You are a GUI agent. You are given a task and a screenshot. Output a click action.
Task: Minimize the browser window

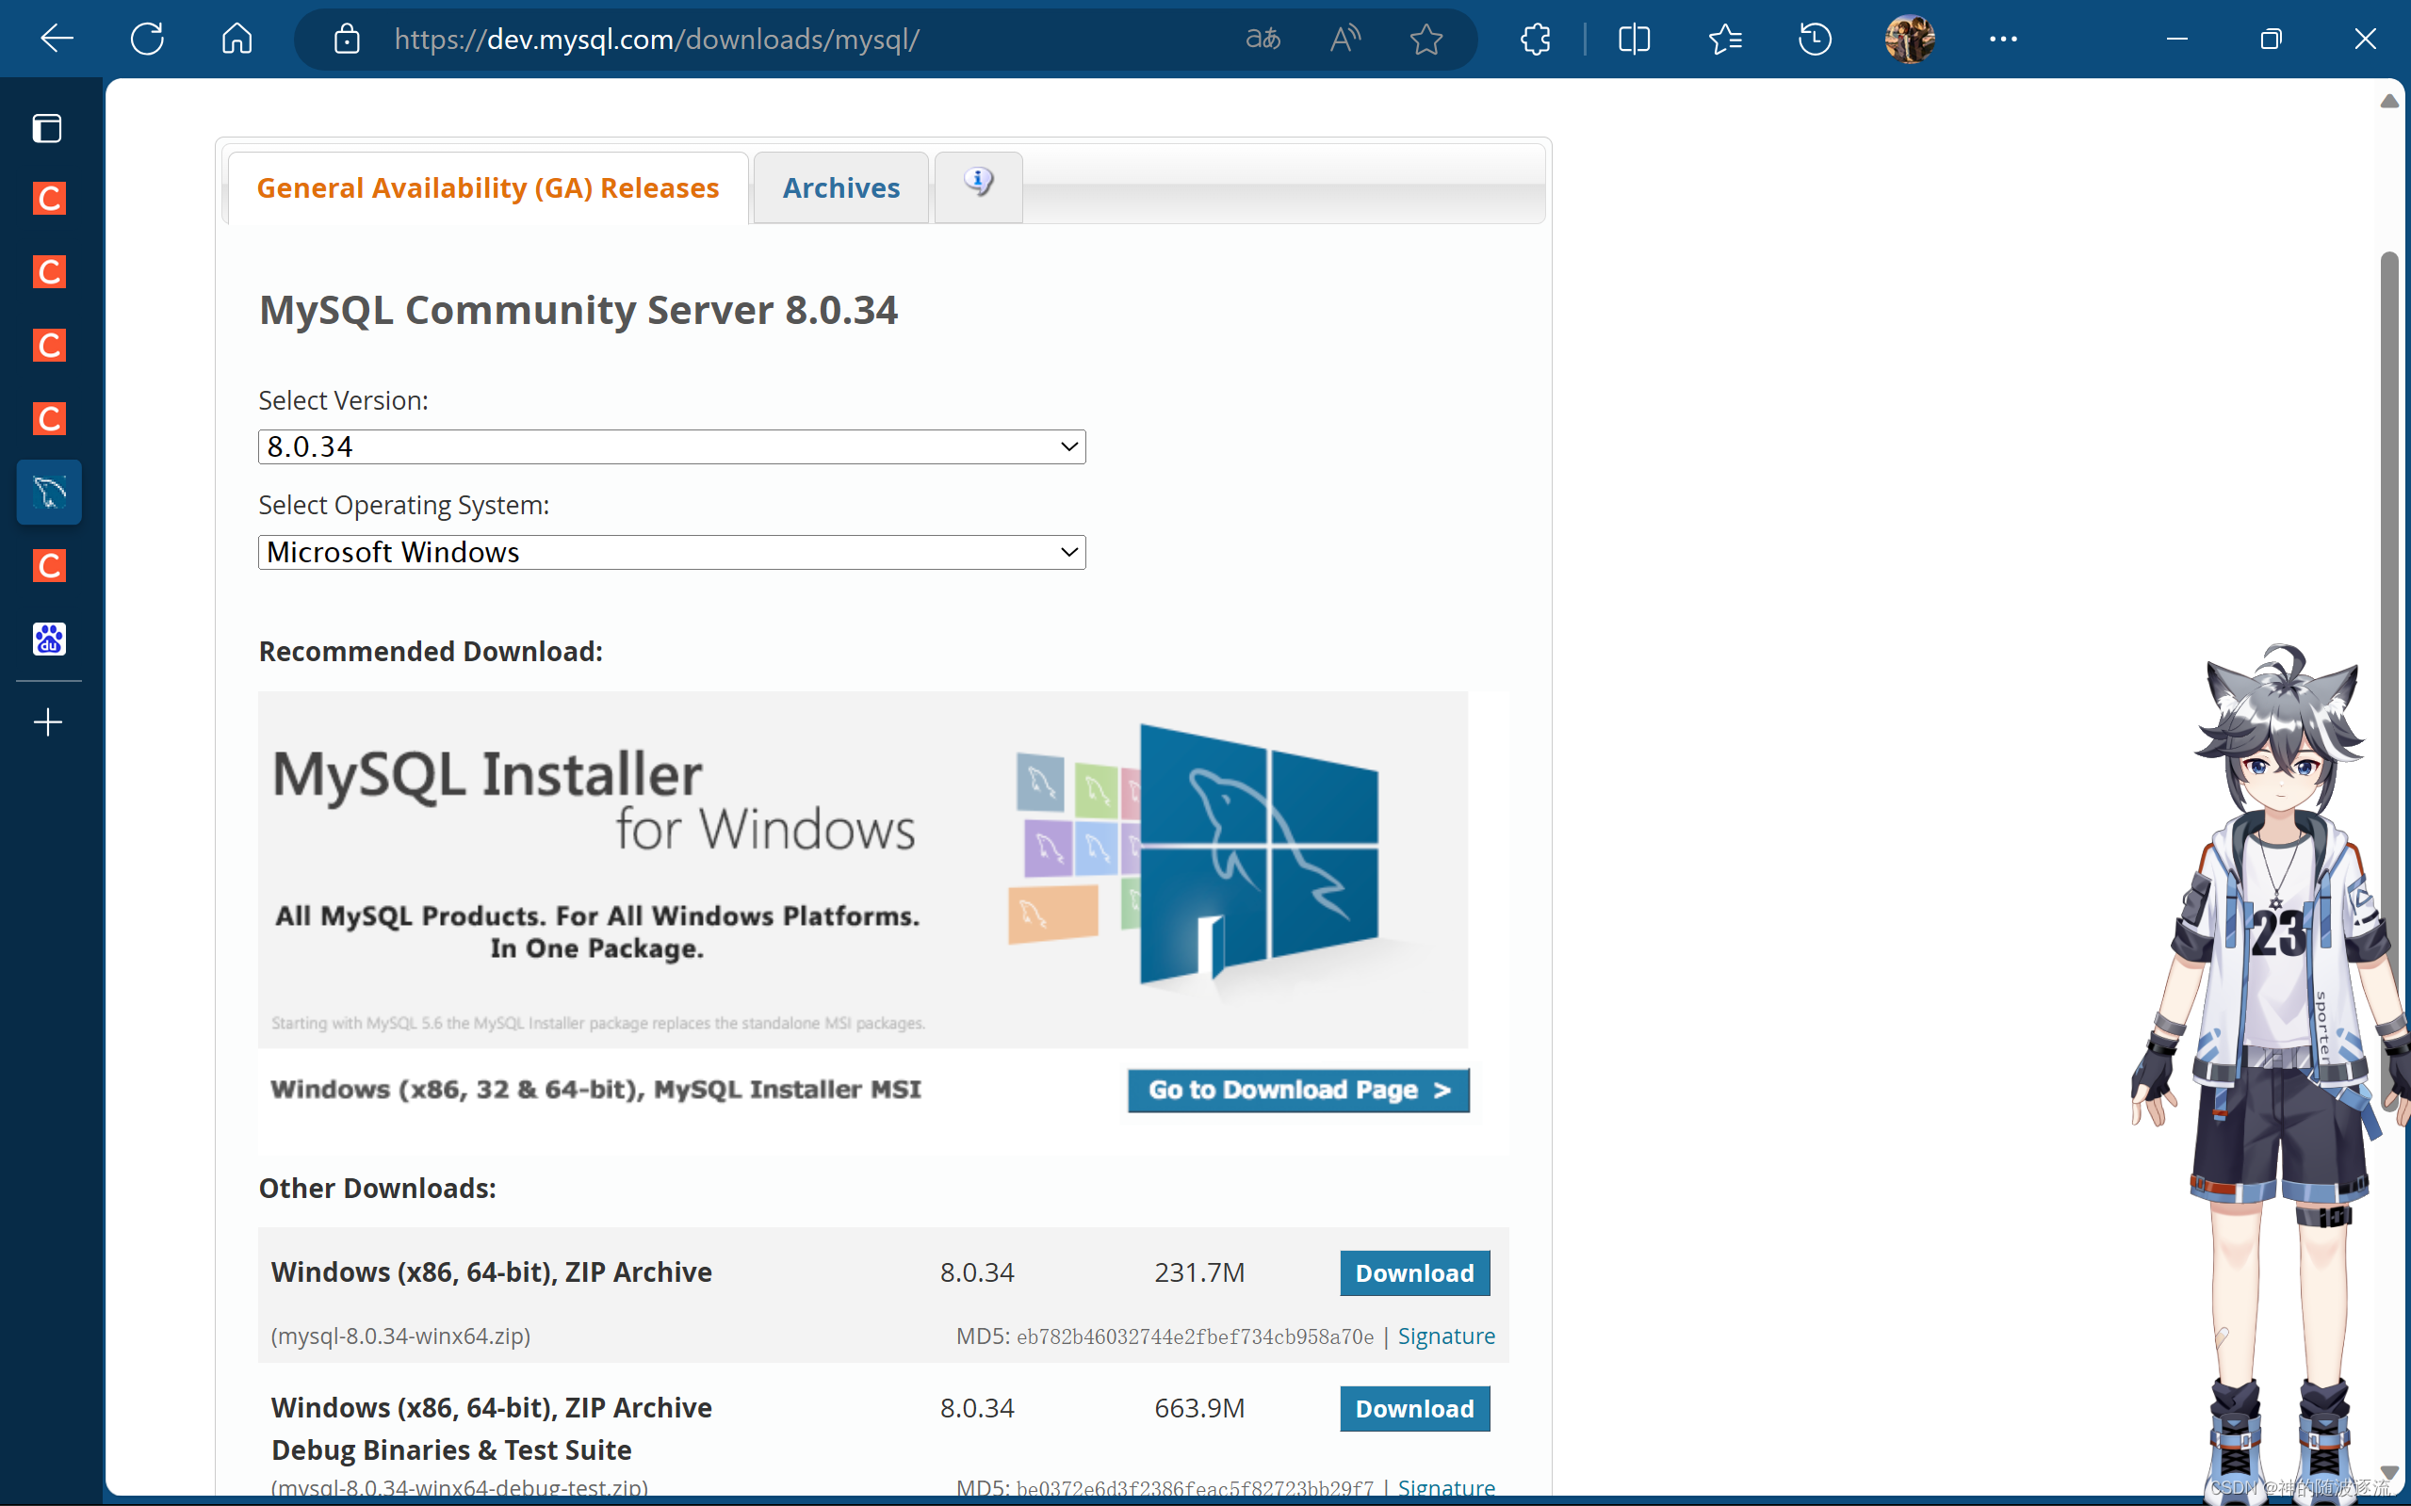click(2177, 39)
